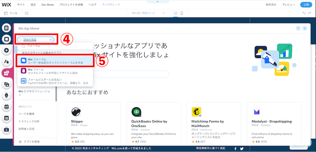Open the Dev Mode menu

[47, 5]
